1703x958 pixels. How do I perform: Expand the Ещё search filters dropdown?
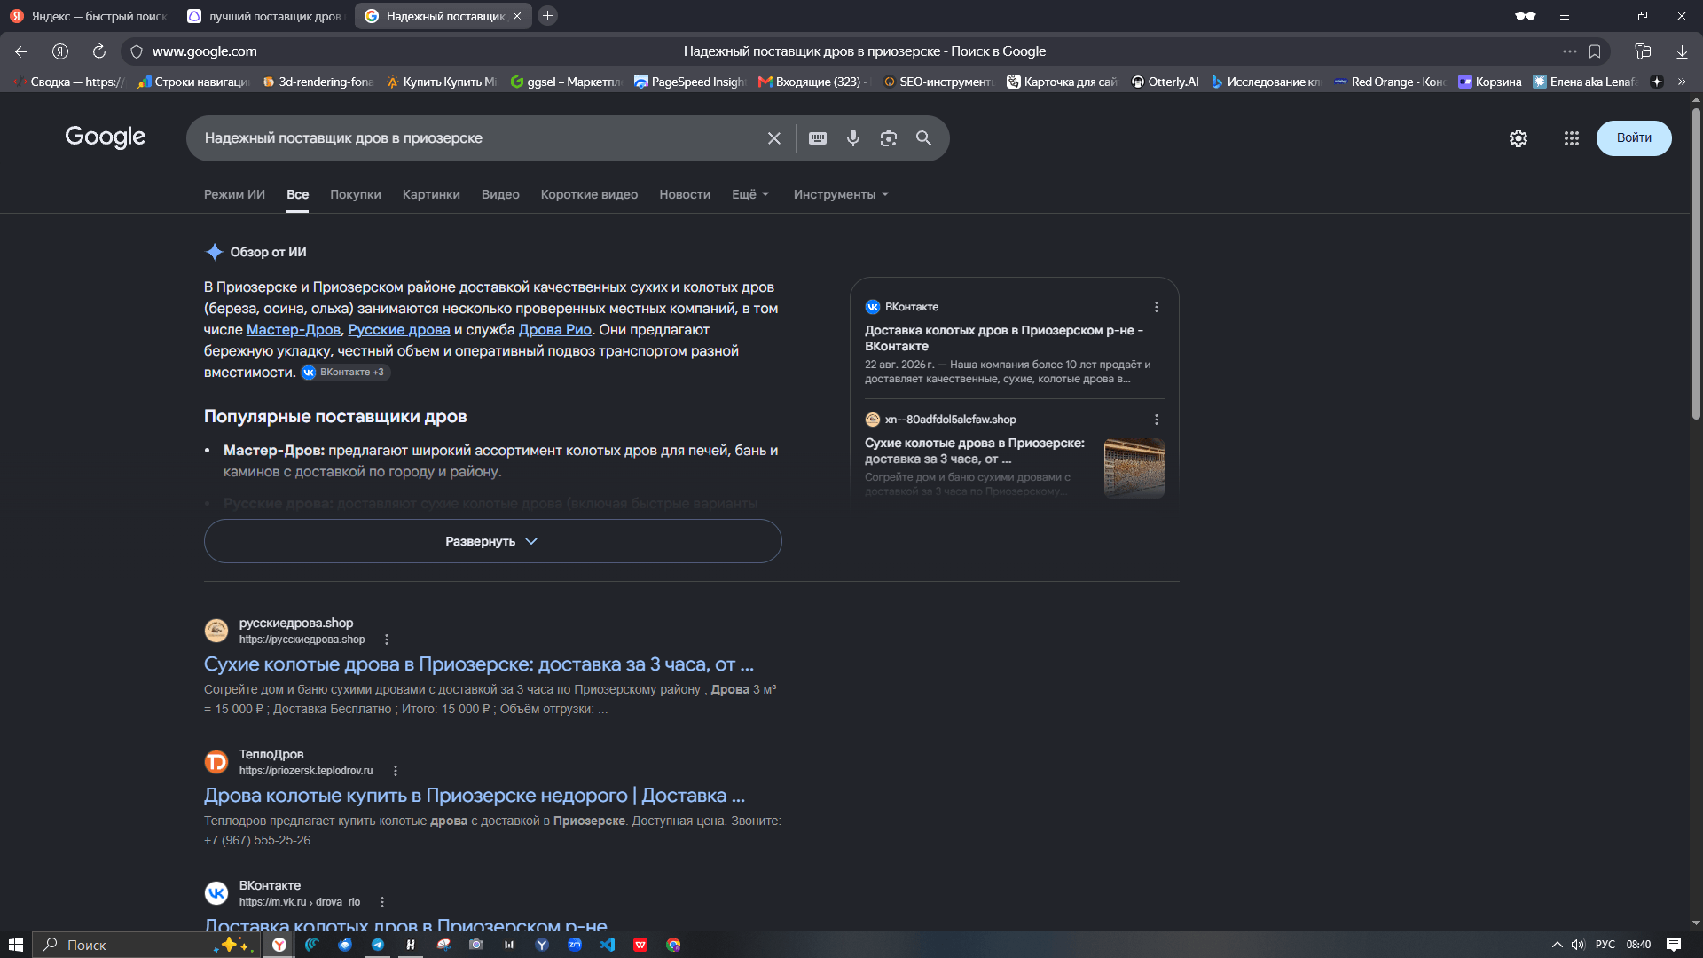[x=750, y=194]
